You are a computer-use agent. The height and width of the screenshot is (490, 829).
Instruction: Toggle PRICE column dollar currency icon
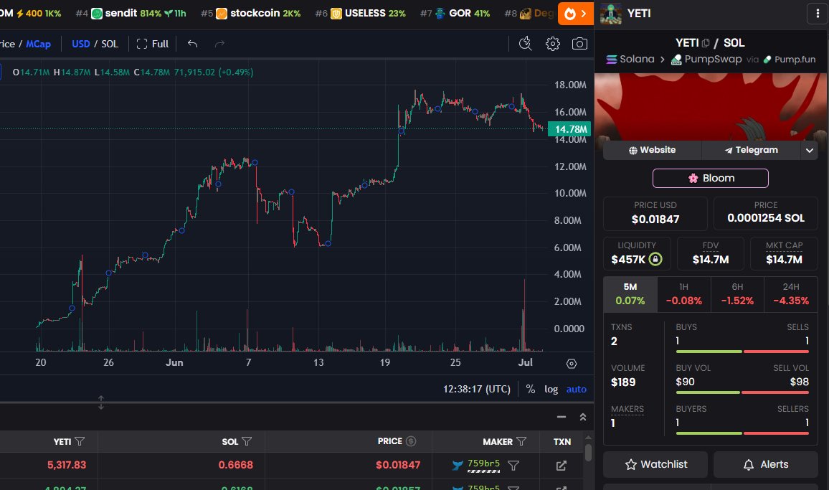click(x=411, y=441)
